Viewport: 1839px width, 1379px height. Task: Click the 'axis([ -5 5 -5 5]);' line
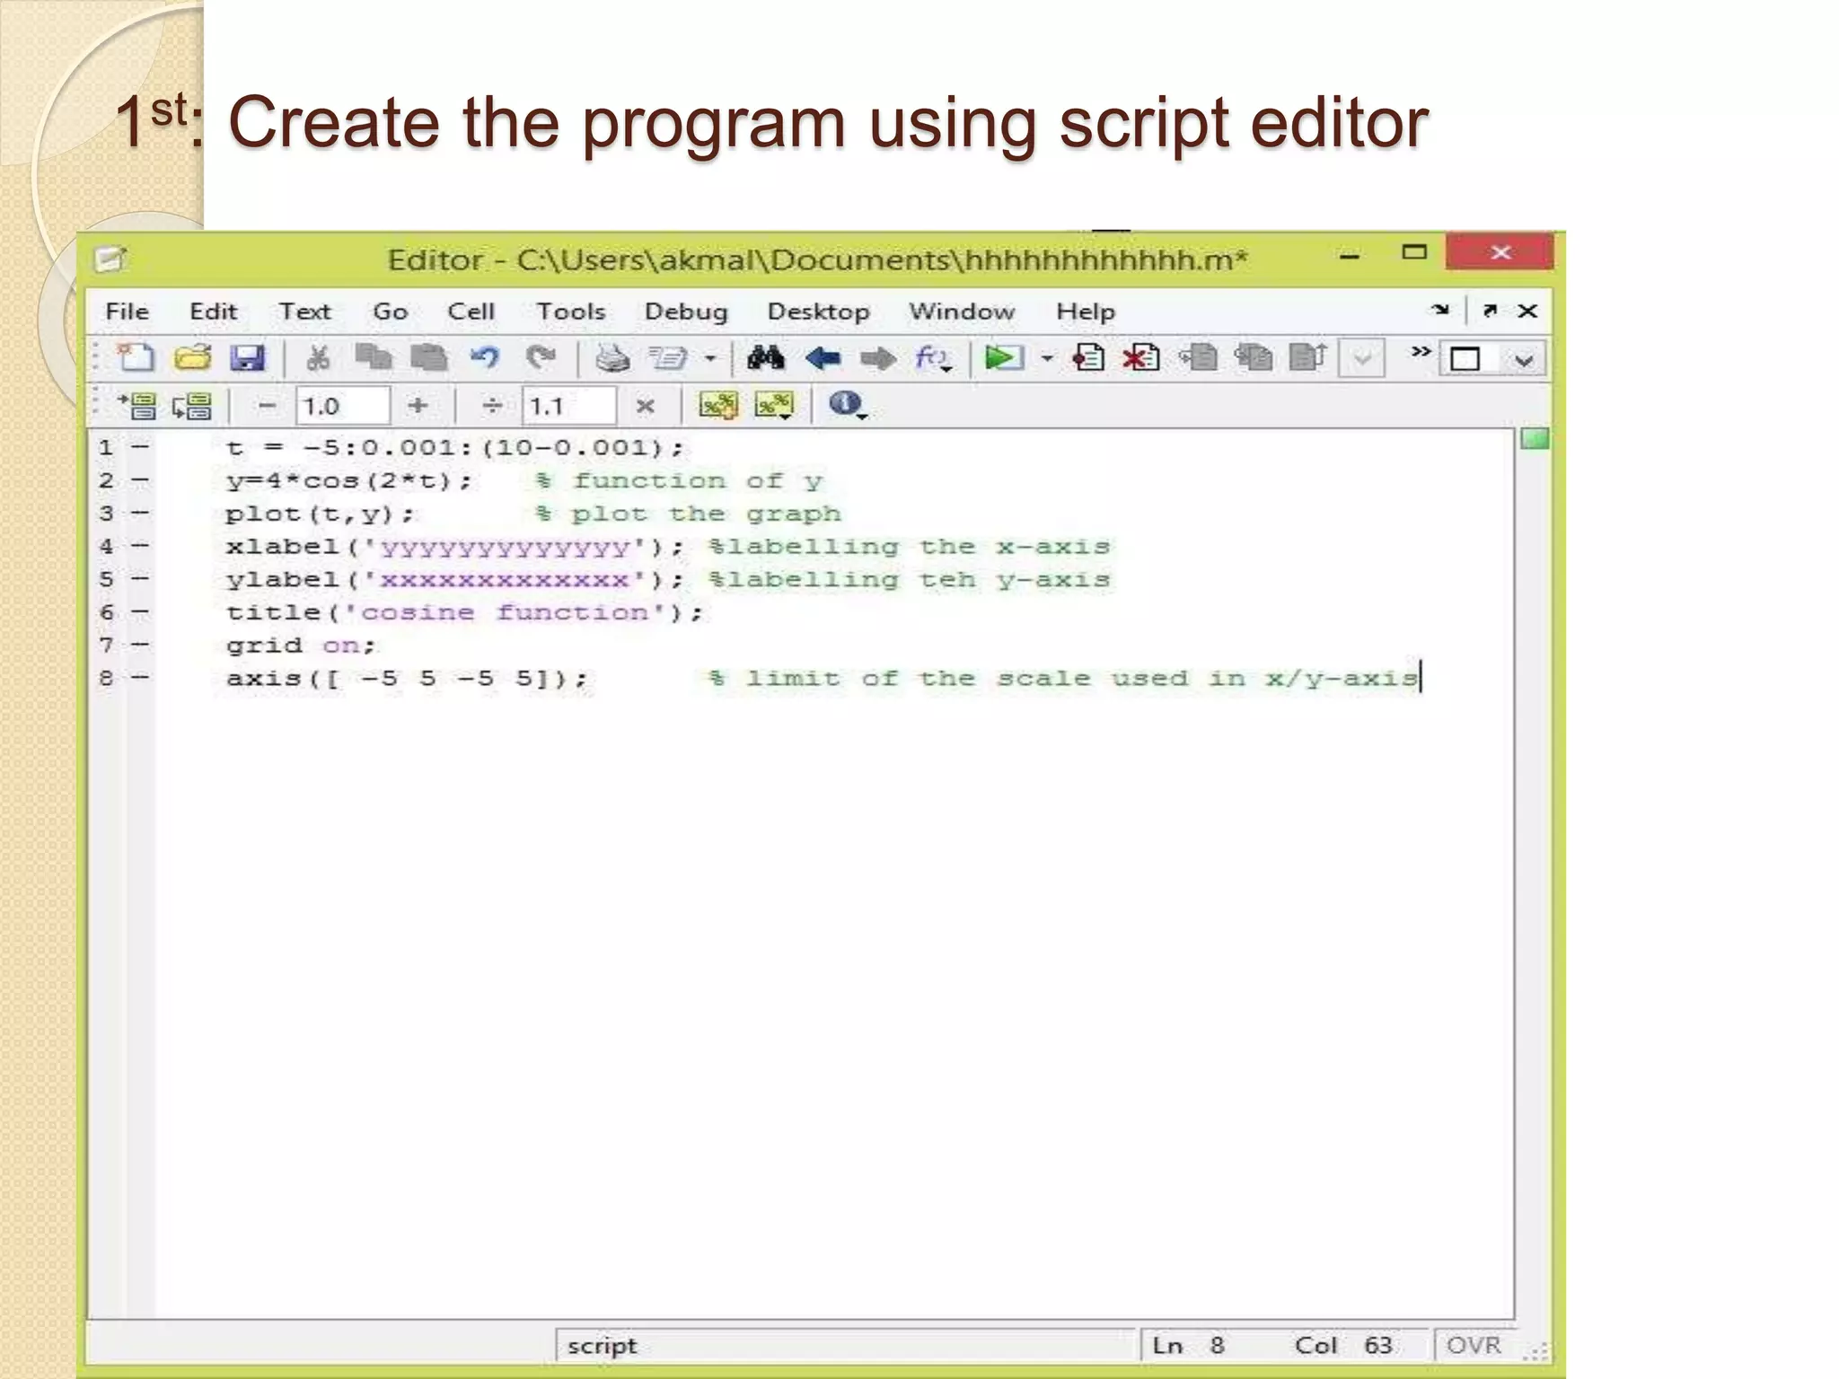(406, 679)
